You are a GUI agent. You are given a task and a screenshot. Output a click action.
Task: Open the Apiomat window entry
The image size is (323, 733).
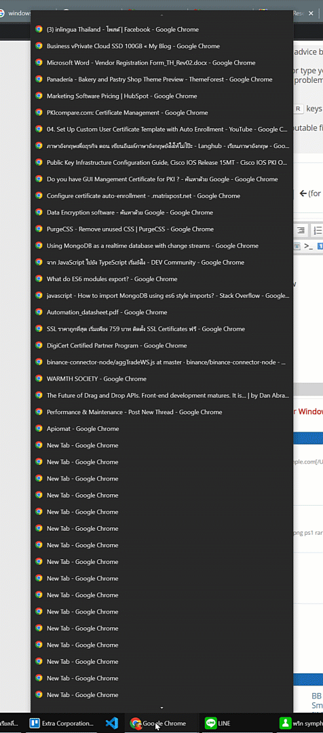pyautogui.click(x=161, y=429)
